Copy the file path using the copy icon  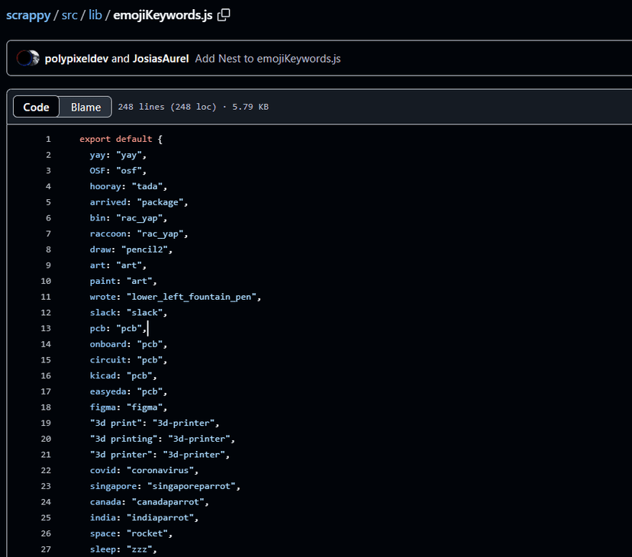coord(224,15)
